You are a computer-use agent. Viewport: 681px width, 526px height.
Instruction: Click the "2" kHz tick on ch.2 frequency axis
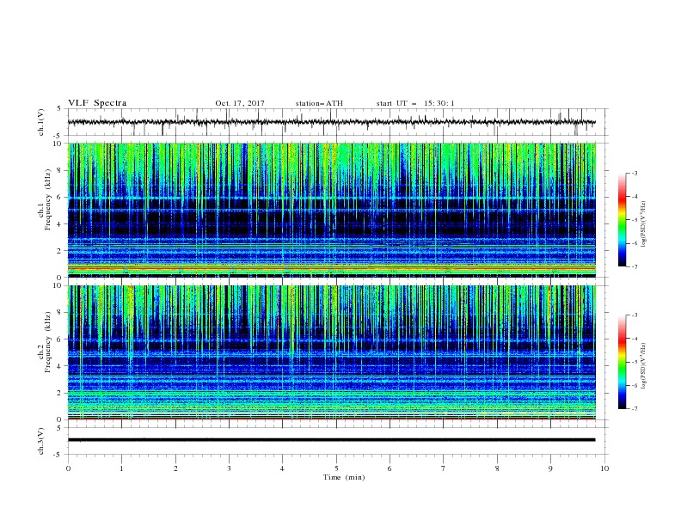[59, 393]
